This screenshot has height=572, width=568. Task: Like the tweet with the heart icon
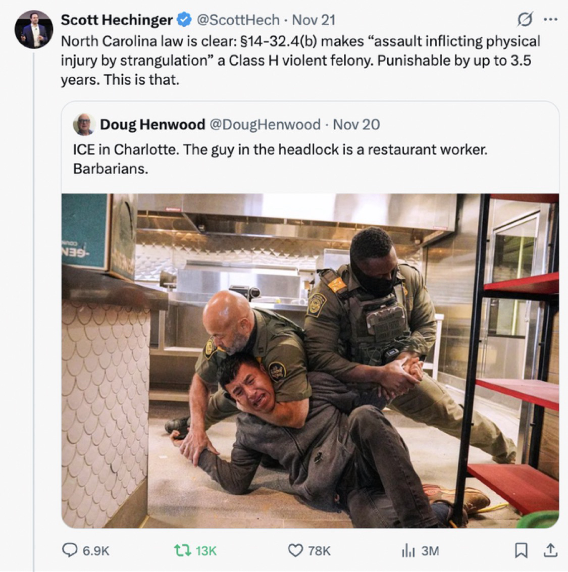pyautogui.click(x=295, y=550)
